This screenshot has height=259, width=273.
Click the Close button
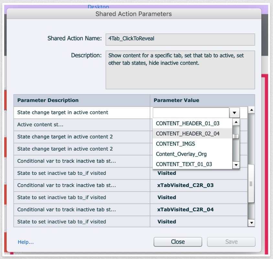point(178,242)
